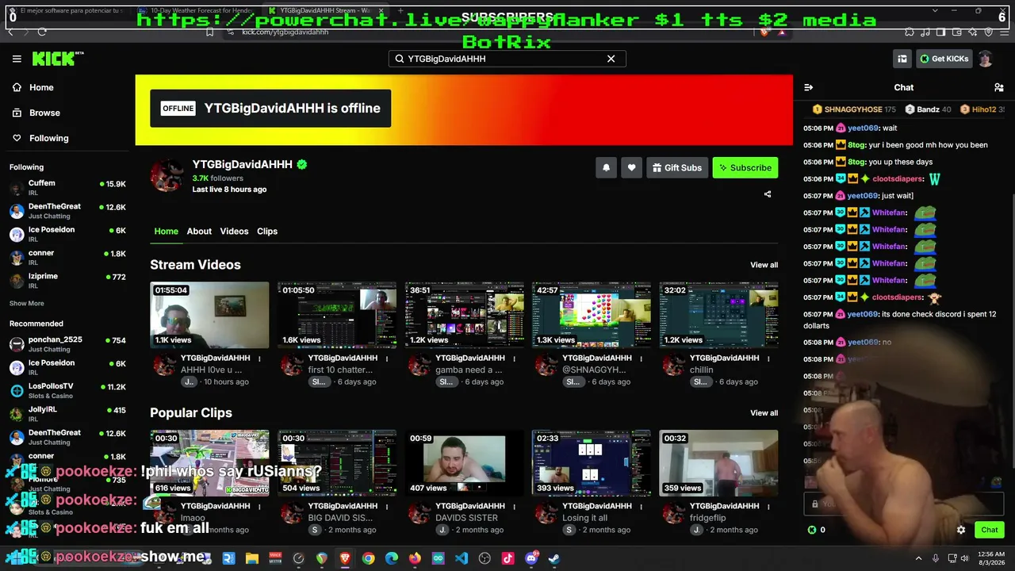Viewport: 1015px width, 571px height.
Task: Open options menu for '@SHNAGGYH' video
Action: 642,358
